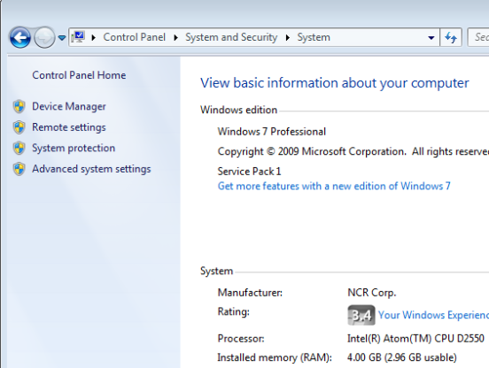Click the shield icon beside Device Manager
The image size is (489, 368).
[19, 106]
